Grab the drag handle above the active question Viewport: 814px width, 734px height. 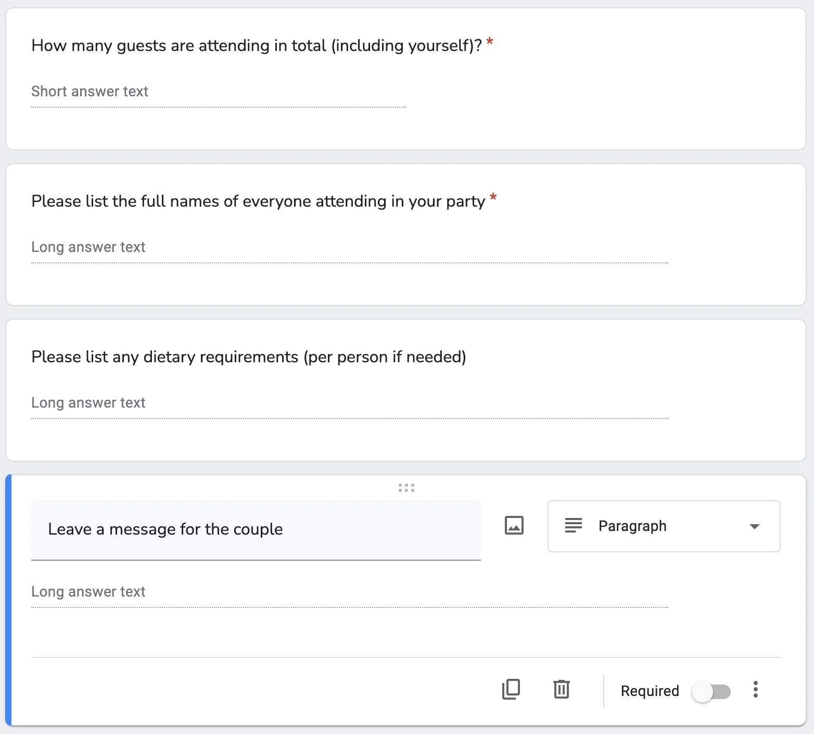pyautogui.click(x=406, y=487)
